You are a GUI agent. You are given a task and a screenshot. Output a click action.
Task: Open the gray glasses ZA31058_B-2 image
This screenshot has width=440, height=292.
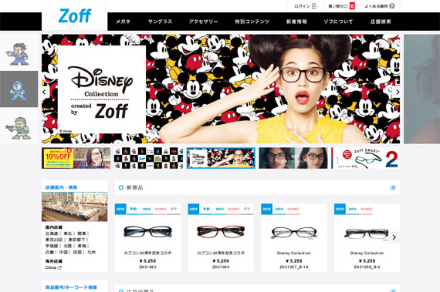367,234
